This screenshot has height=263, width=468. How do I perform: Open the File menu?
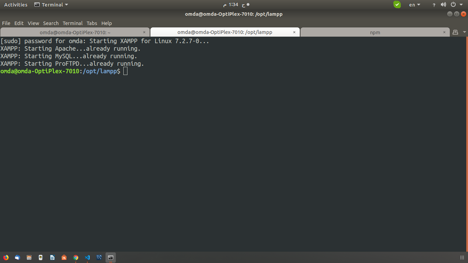pyautogui.click(x=6, y=23)
